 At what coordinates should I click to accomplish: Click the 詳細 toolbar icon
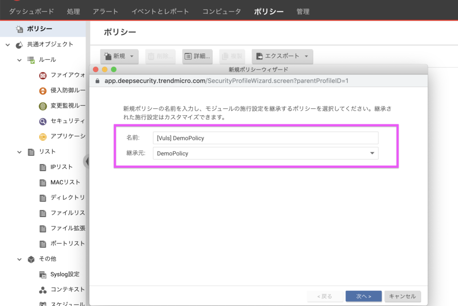198,56
